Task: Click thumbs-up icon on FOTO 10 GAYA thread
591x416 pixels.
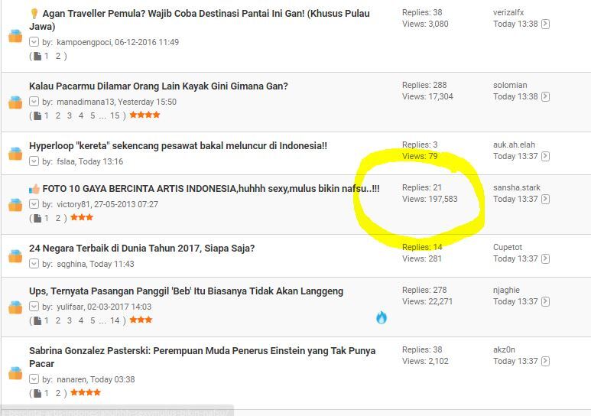Action: pyautogui.click(x=34, y=189)
